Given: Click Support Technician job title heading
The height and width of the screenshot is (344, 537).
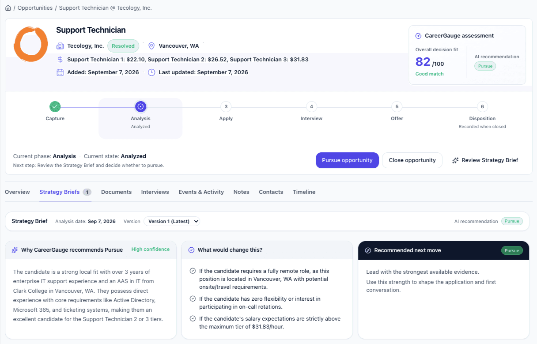Looking at the screenshot, I should (91, 30).
